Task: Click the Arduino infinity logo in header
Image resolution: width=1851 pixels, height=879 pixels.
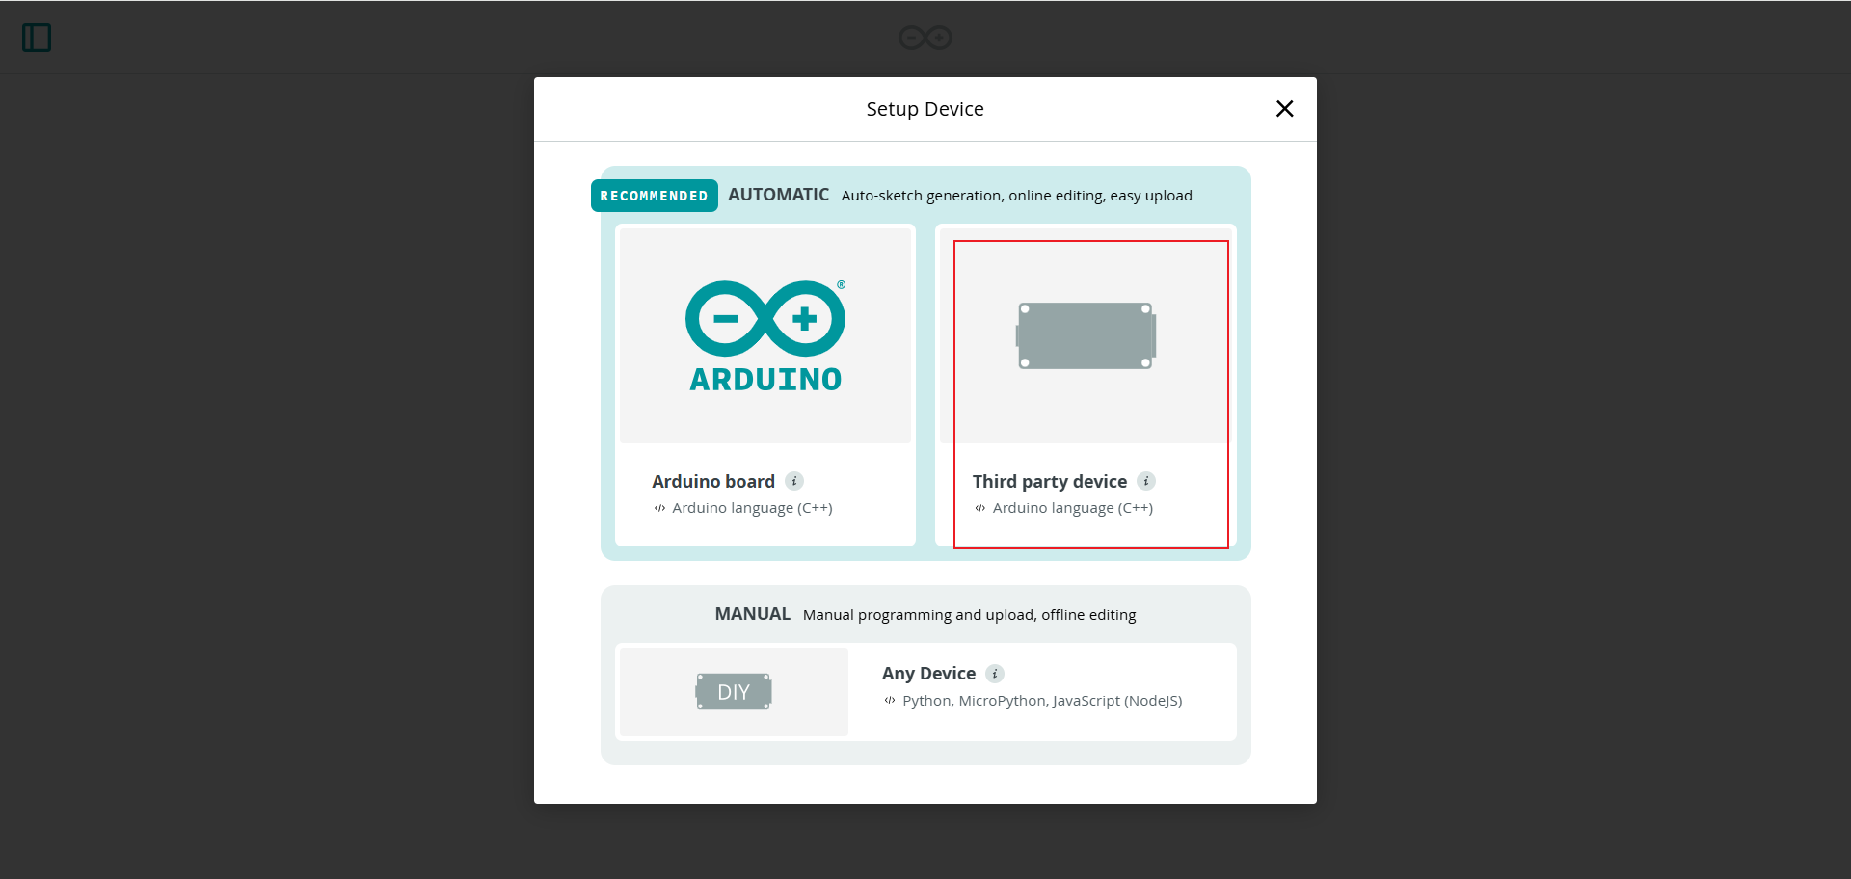Action: (x=925, y=38)
